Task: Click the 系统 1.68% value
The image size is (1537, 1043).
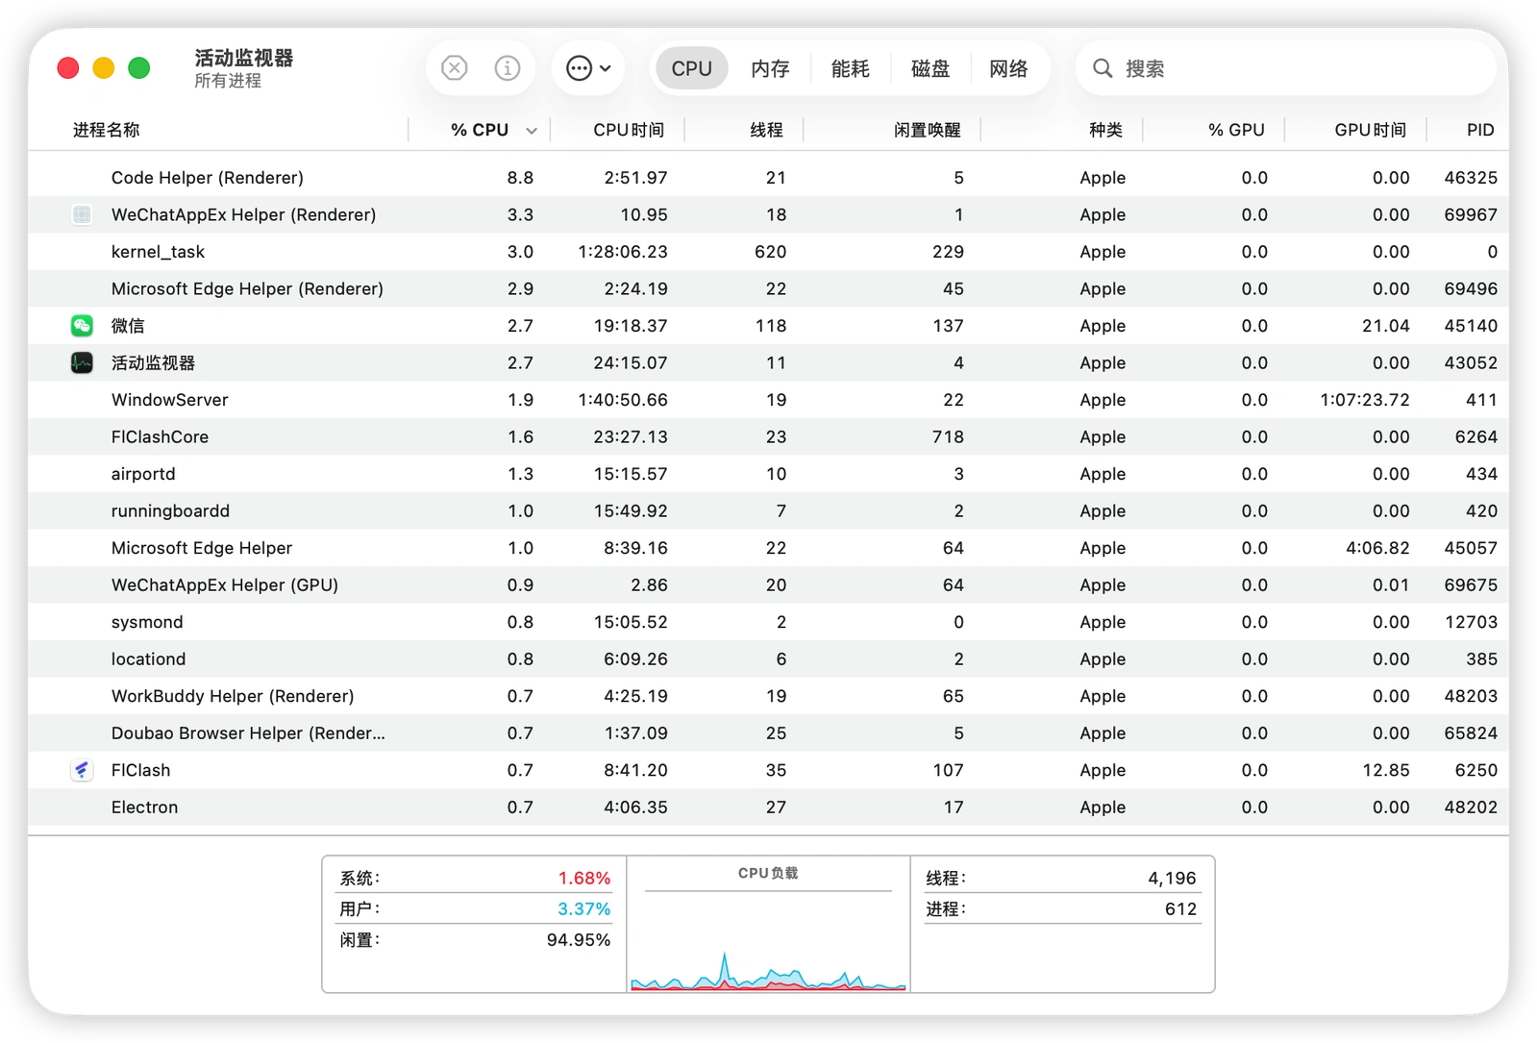Action: [x=583, y=878]
